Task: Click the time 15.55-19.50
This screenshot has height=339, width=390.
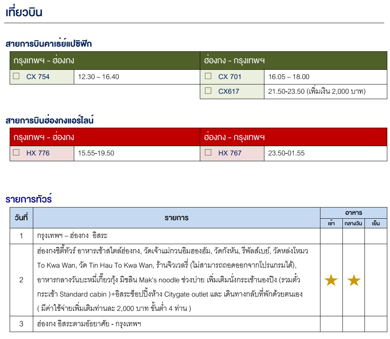Action: tap(96, 153)
